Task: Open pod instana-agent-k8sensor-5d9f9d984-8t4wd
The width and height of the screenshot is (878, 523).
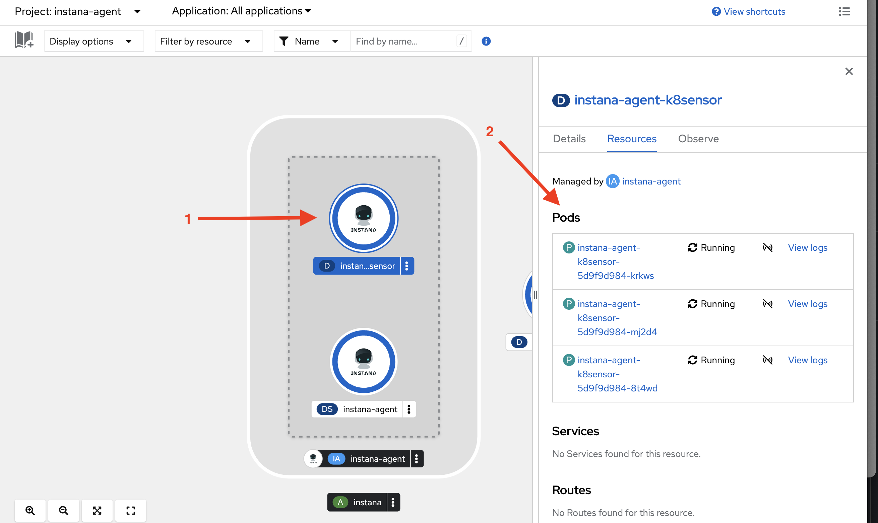Action: coord(617,374)
